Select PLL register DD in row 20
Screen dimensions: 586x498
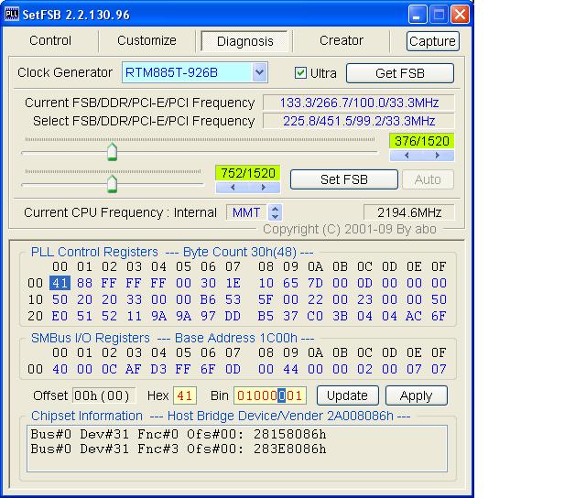click(x=233, y=316)
